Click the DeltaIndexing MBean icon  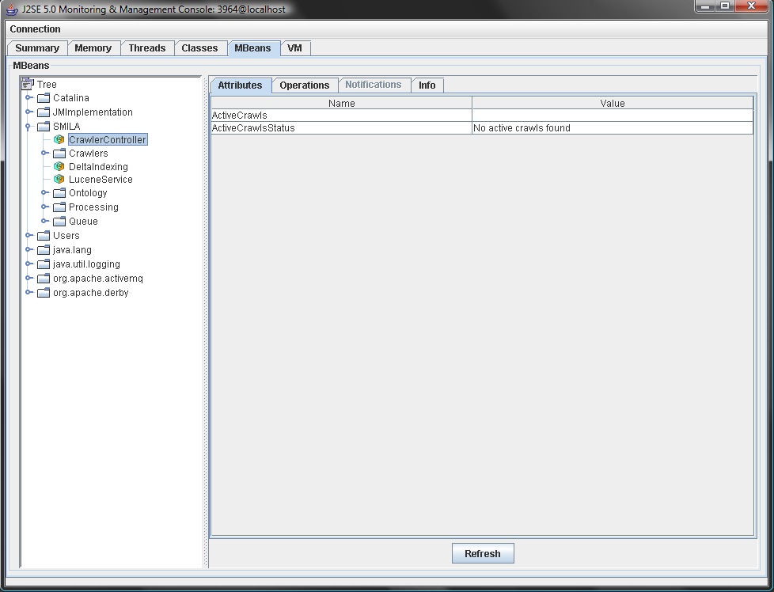pos(59,166)
